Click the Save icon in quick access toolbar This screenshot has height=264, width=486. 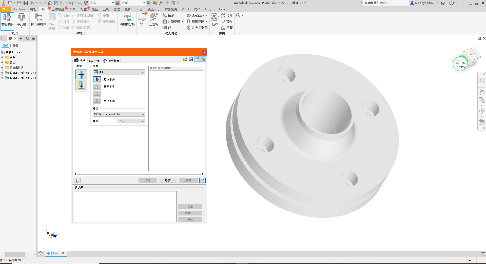pos(26,3)
